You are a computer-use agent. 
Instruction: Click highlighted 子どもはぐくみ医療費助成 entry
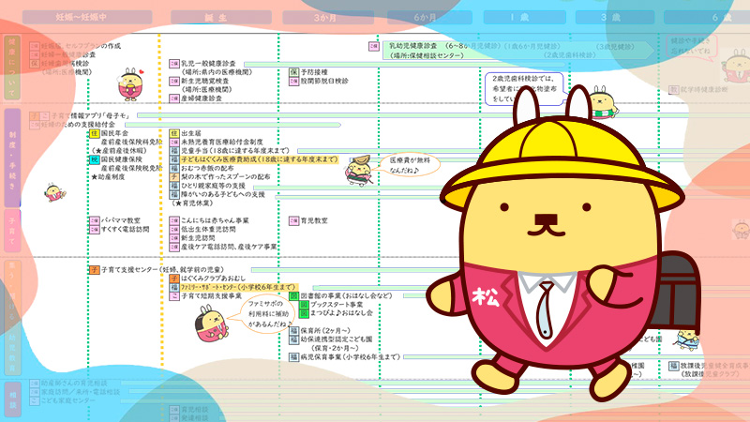click(x=260, y=159)
